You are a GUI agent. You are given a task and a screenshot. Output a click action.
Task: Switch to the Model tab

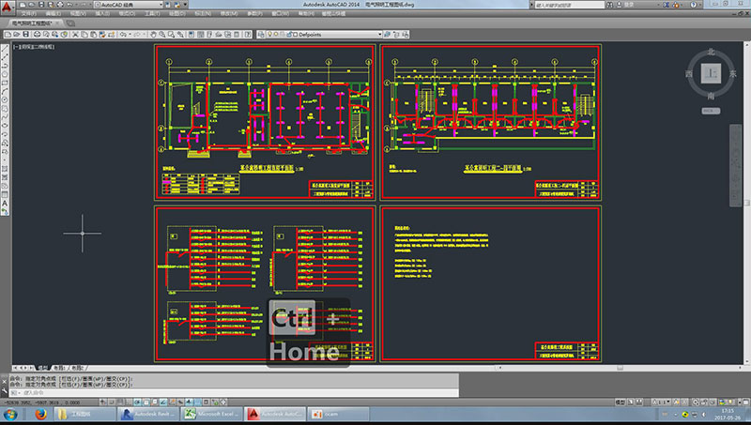[x=43, y=368]
